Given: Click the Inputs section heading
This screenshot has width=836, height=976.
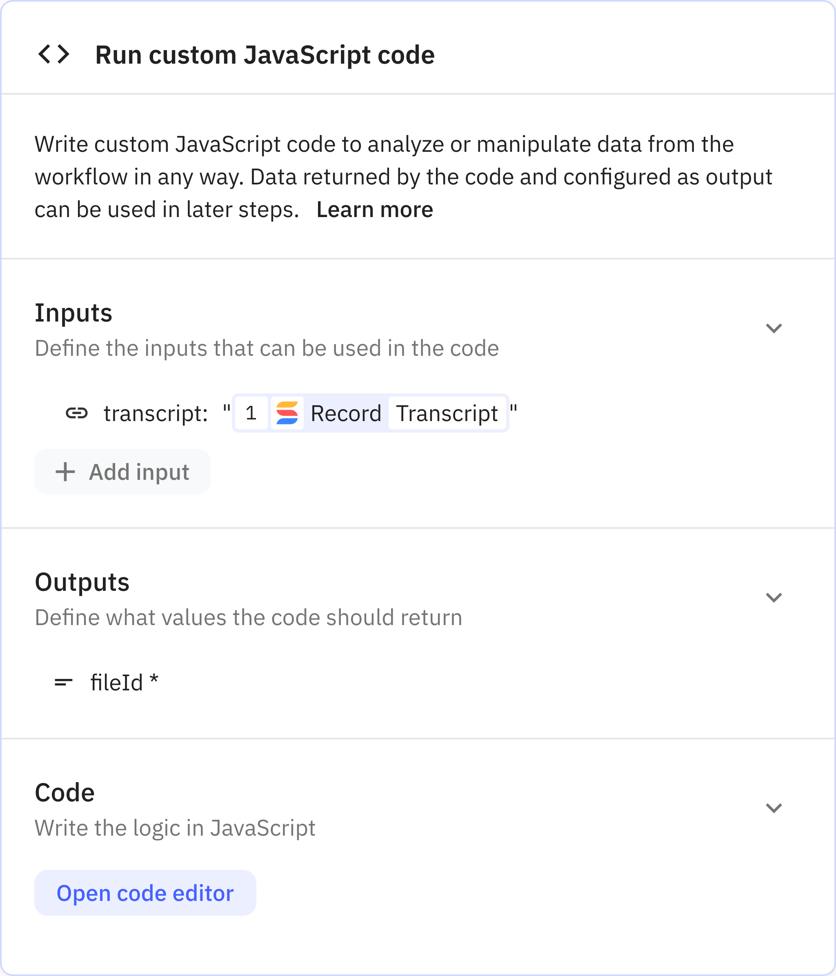Looking at the screenshot, I should (x=73, y=313).
